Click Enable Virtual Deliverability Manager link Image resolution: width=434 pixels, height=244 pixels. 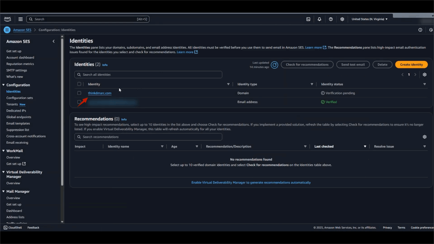click(251, 182)
